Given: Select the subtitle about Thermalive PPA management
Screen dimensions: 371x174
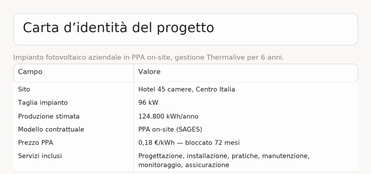Looking at the screenshot, I should 149,58.
